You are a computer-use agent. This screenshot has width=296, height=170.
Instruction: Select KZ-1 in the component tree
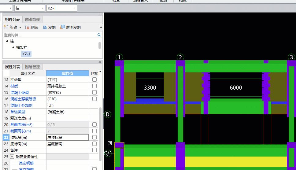[27, 54]
